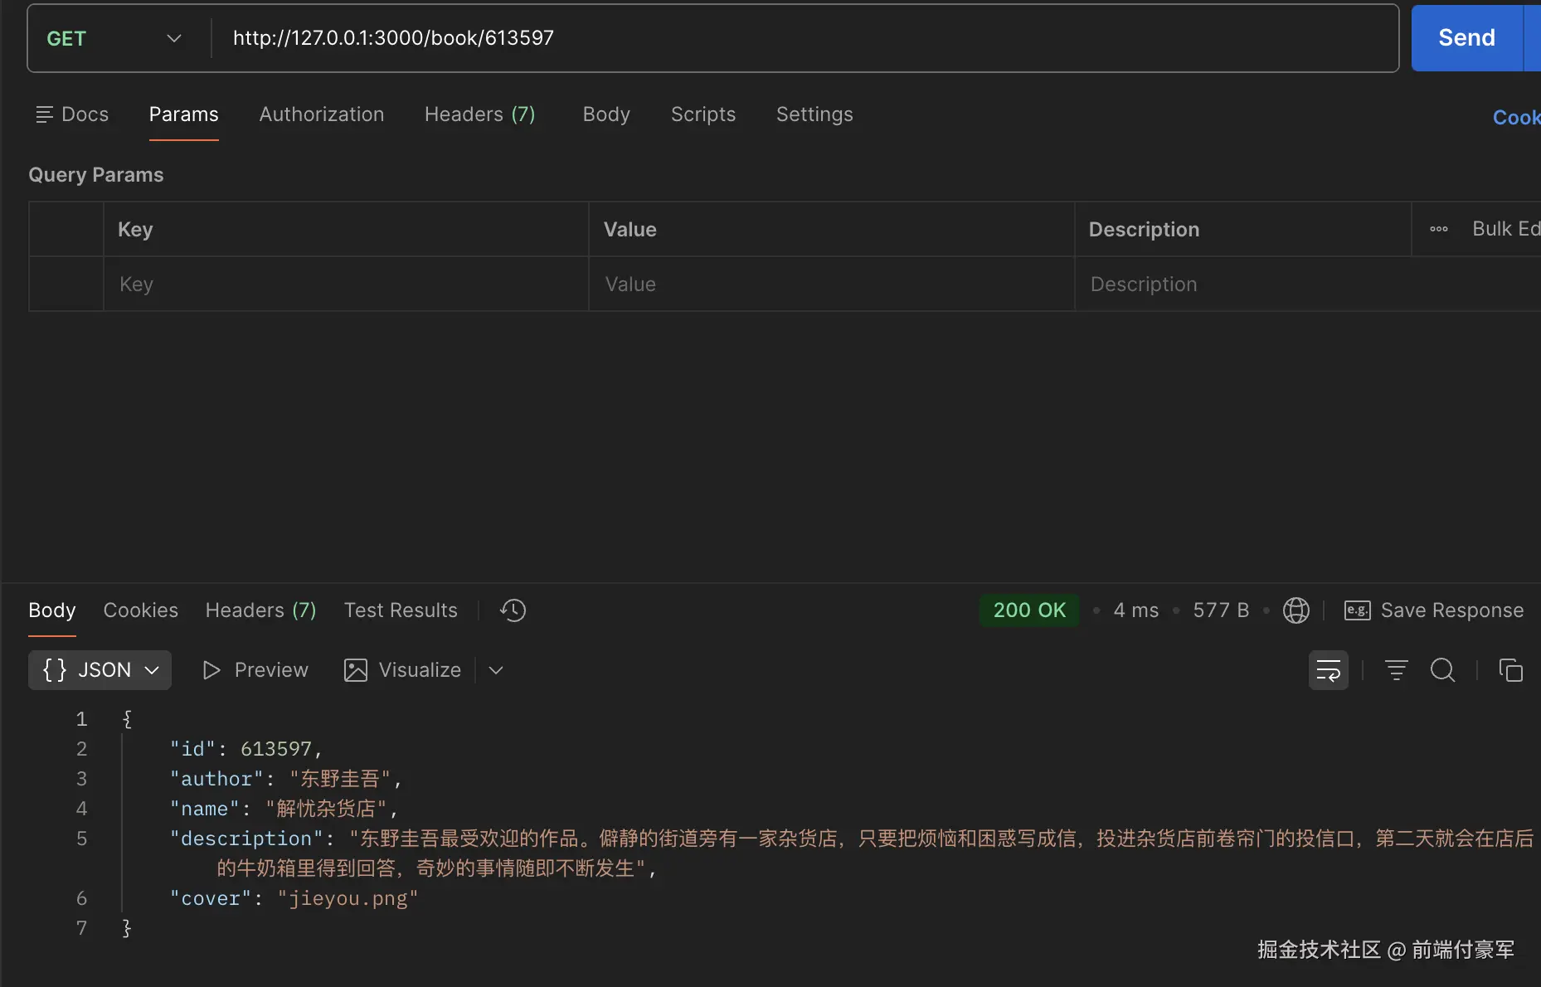
Task: Click the "cover": "jieyou.png" line
Action: tap(294, 898)
